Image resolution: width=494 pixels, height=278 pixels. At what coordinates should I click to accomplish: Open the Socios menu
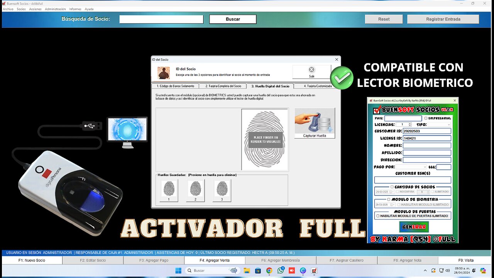point(21,9)
